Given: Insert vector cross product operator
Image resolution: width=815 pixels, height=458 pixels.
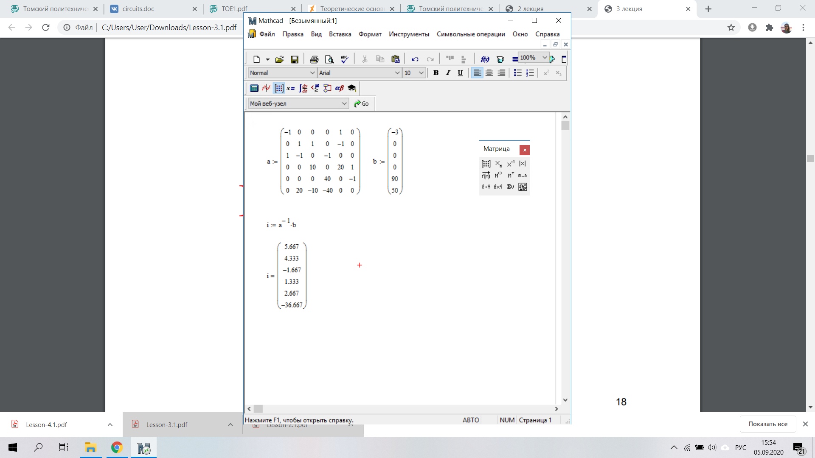Looking at the screenshot, I should tap(498, 187).
